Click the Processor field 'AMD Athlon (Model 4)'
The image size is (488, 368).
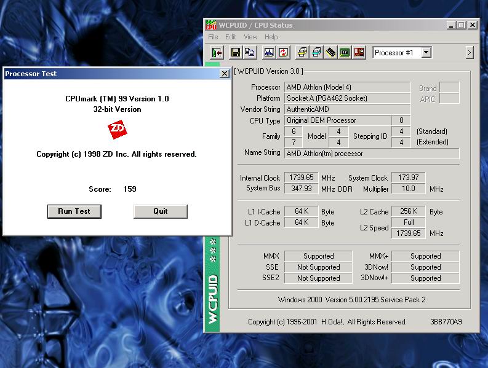[x=347, y=87]
